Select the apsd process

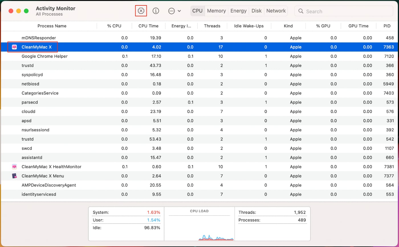pyautogui.click(x=199, y=121)
